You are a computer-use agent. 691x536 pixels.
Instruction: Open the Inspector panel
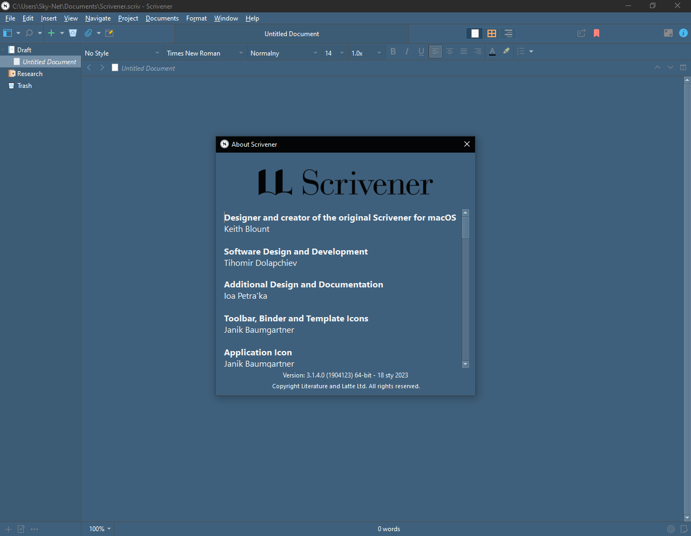[683, 33]
